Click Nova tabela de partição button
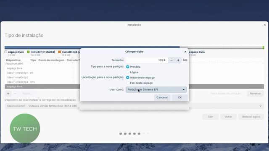Image resolution: width=269 pixels, height=151 pixels. (227, 94)
